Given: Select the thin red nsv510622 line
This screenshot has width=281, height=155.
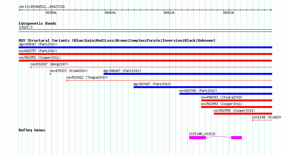Looking at the screenshot, I should [169, 80].
